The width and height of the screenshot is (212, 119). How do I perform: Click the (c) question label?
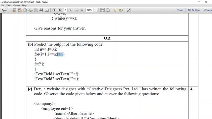click(30, 89)
